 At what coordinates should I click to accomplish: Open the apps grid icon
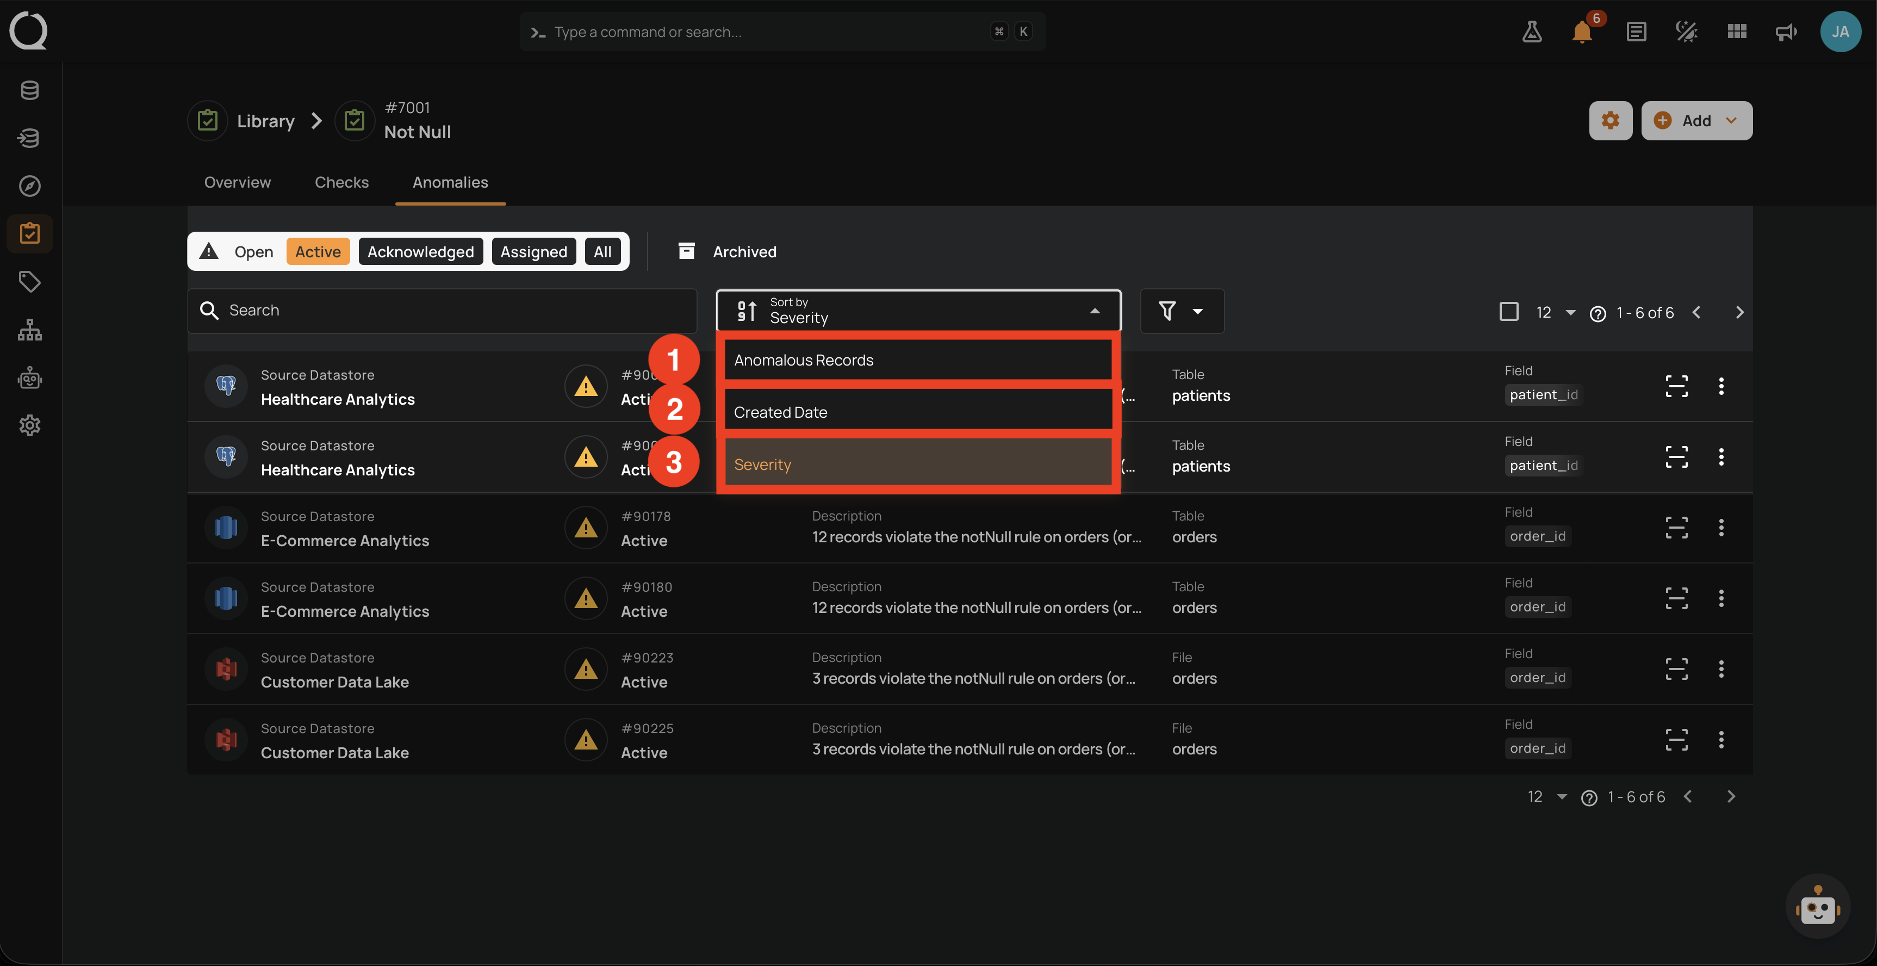click(x=1737, y=32)
